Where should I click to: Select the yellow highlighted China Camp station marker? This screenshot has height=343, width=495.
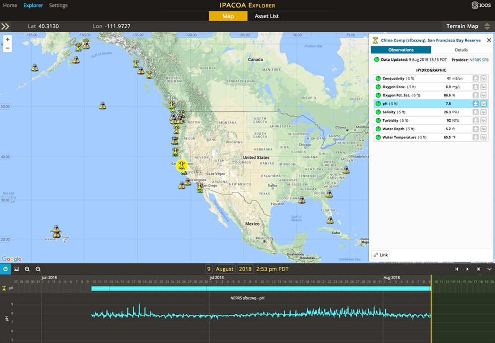(182, 165)
